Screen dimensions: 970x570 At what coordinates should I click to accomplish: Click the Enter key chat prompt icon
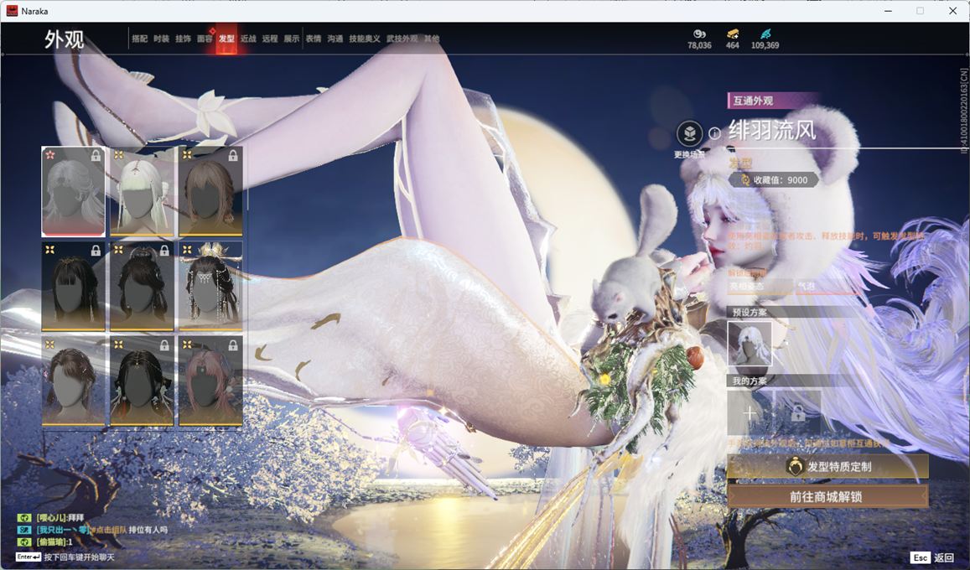pyautogui.click(x=28, y=557)
